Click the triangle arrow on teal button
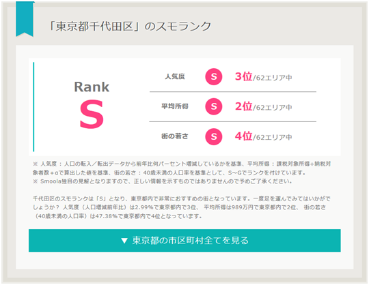This screenshot has height=285, width=369. pos(124,241)
